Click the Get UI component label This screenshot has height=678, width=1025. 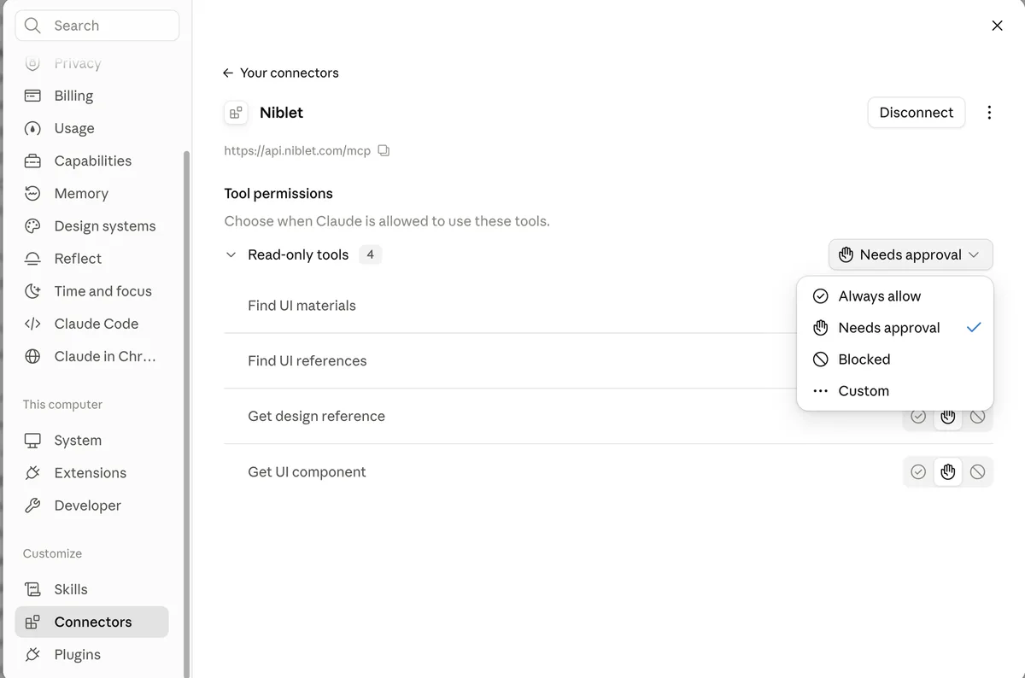(307, 471)
